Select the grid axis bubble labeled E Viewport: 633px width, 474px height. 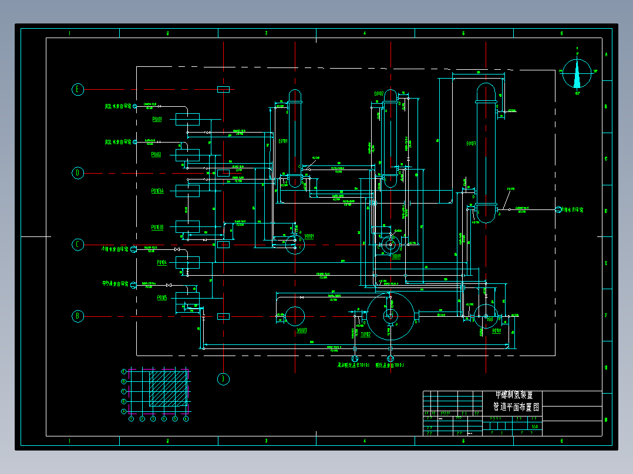tap(78, 89)
